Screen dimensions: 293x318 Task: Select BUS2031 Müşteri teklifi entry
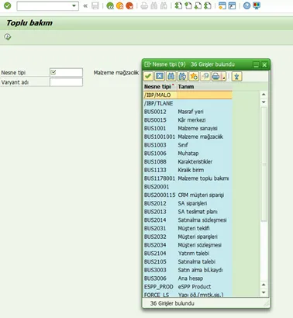click(188, 228)
